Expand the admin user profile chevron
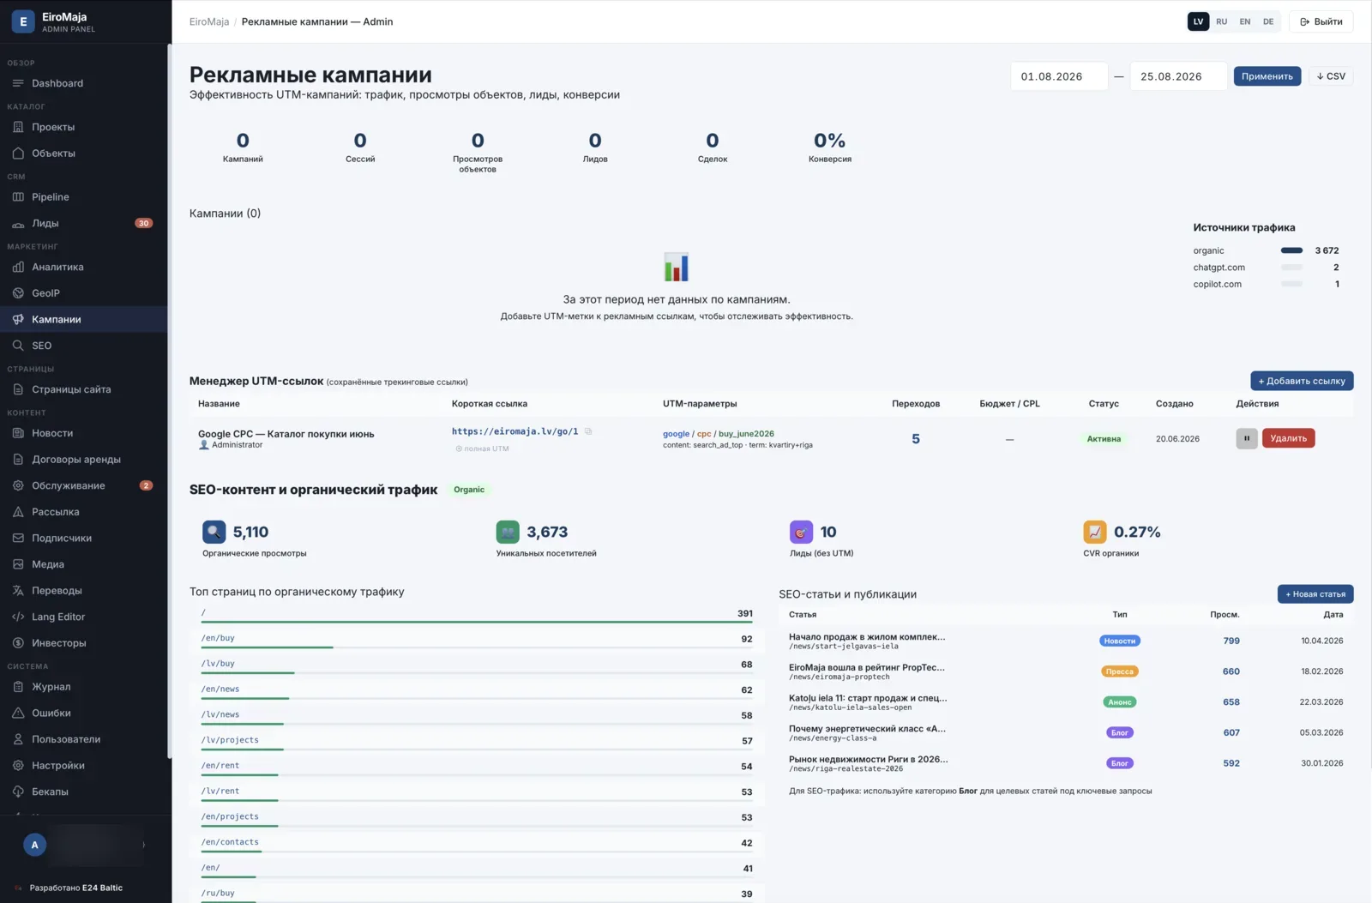The image size is (1372, 903). pyautogui.click(x=143, y=845)
